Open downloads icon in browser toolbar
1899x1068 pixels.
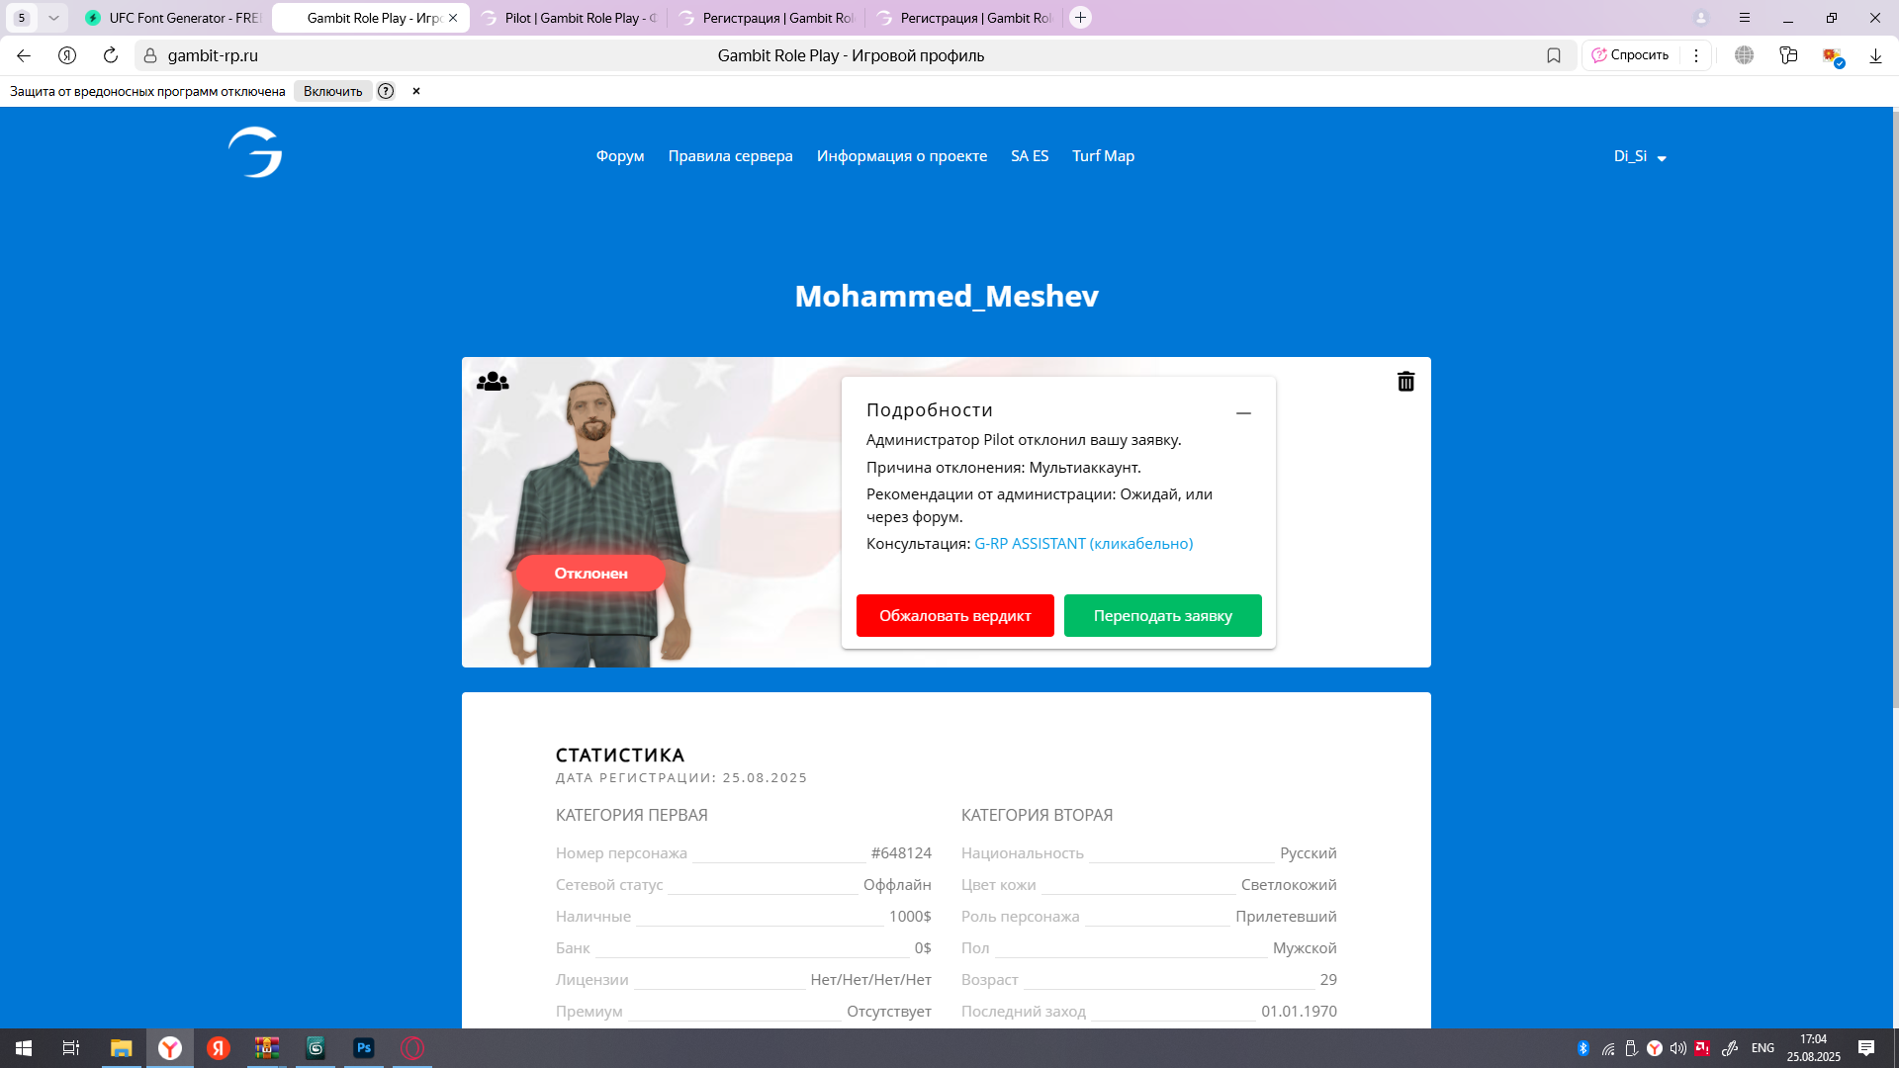point(1875,55)
